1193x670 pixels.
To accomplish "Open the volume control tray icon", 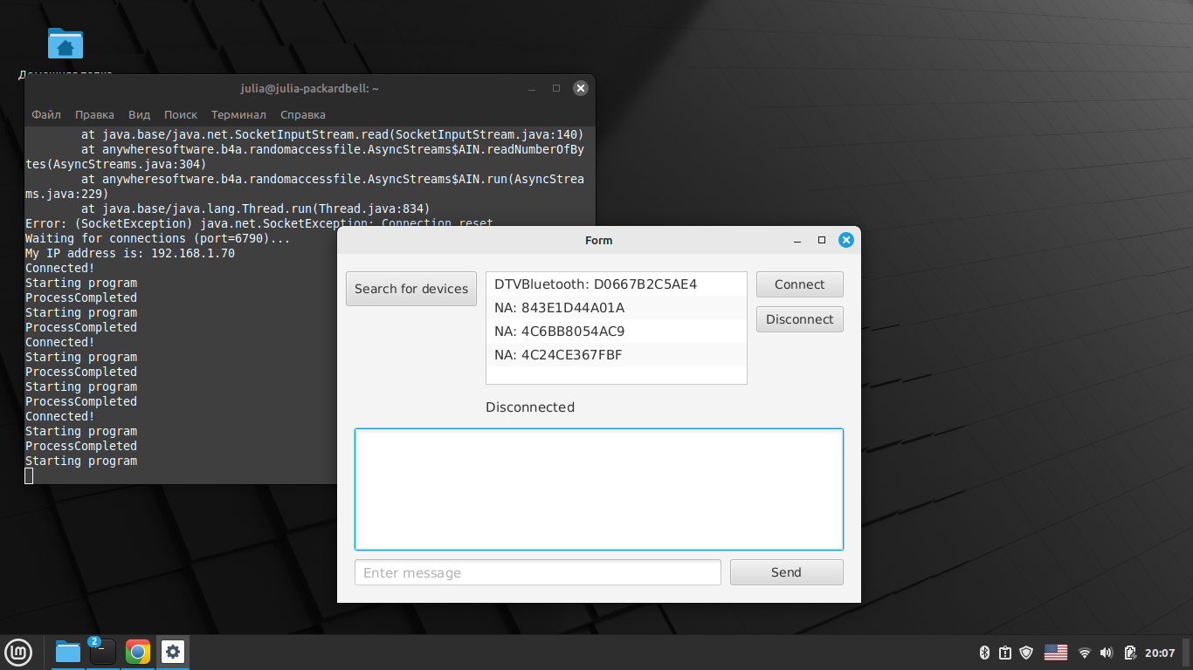I will click(x=1107, y=653).
